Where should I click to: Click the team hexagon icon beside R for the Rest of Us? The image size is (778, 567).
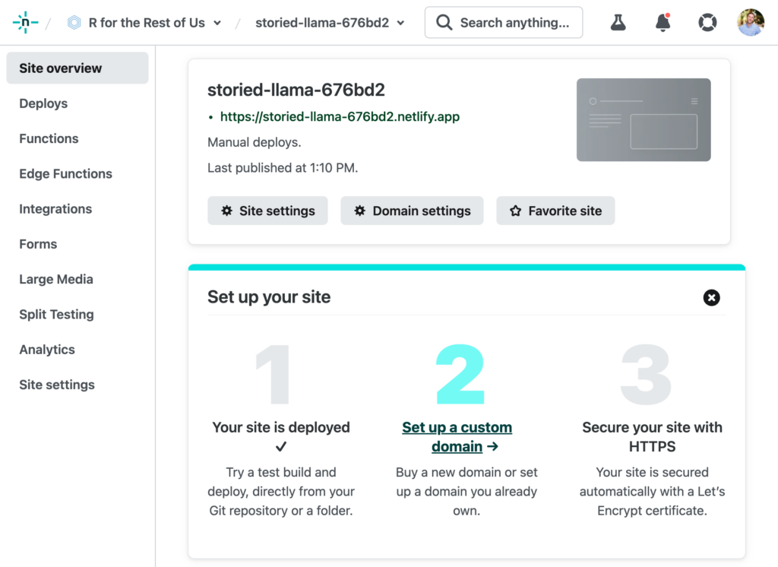pos(74,22)
